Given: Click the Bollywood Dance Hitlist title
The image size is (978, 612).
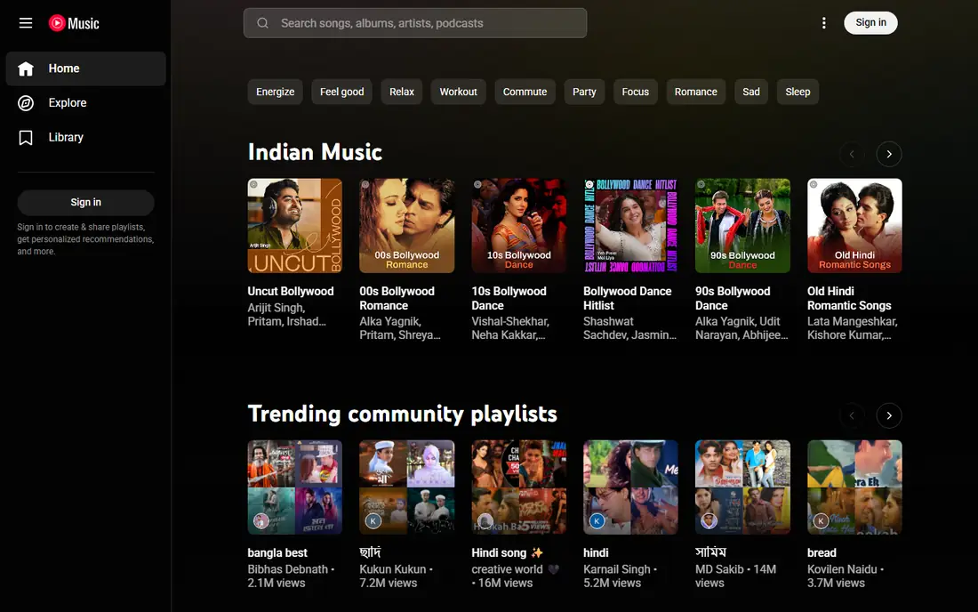Looking at the screenshot, I should [628, 298].
